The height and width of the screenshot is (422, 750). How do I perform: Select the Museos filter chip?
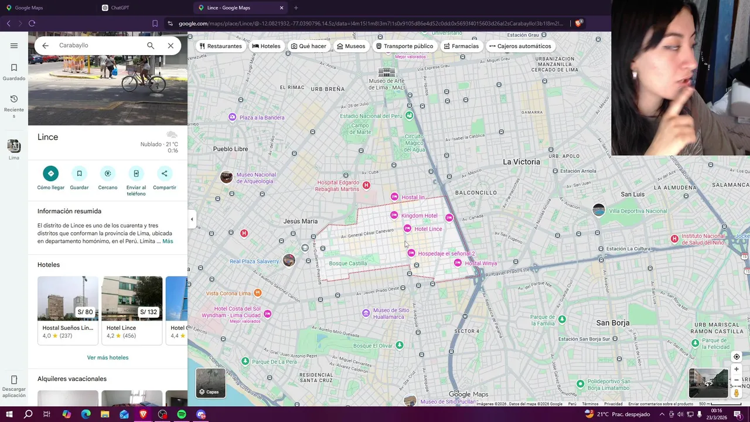(x=351, y=46)
